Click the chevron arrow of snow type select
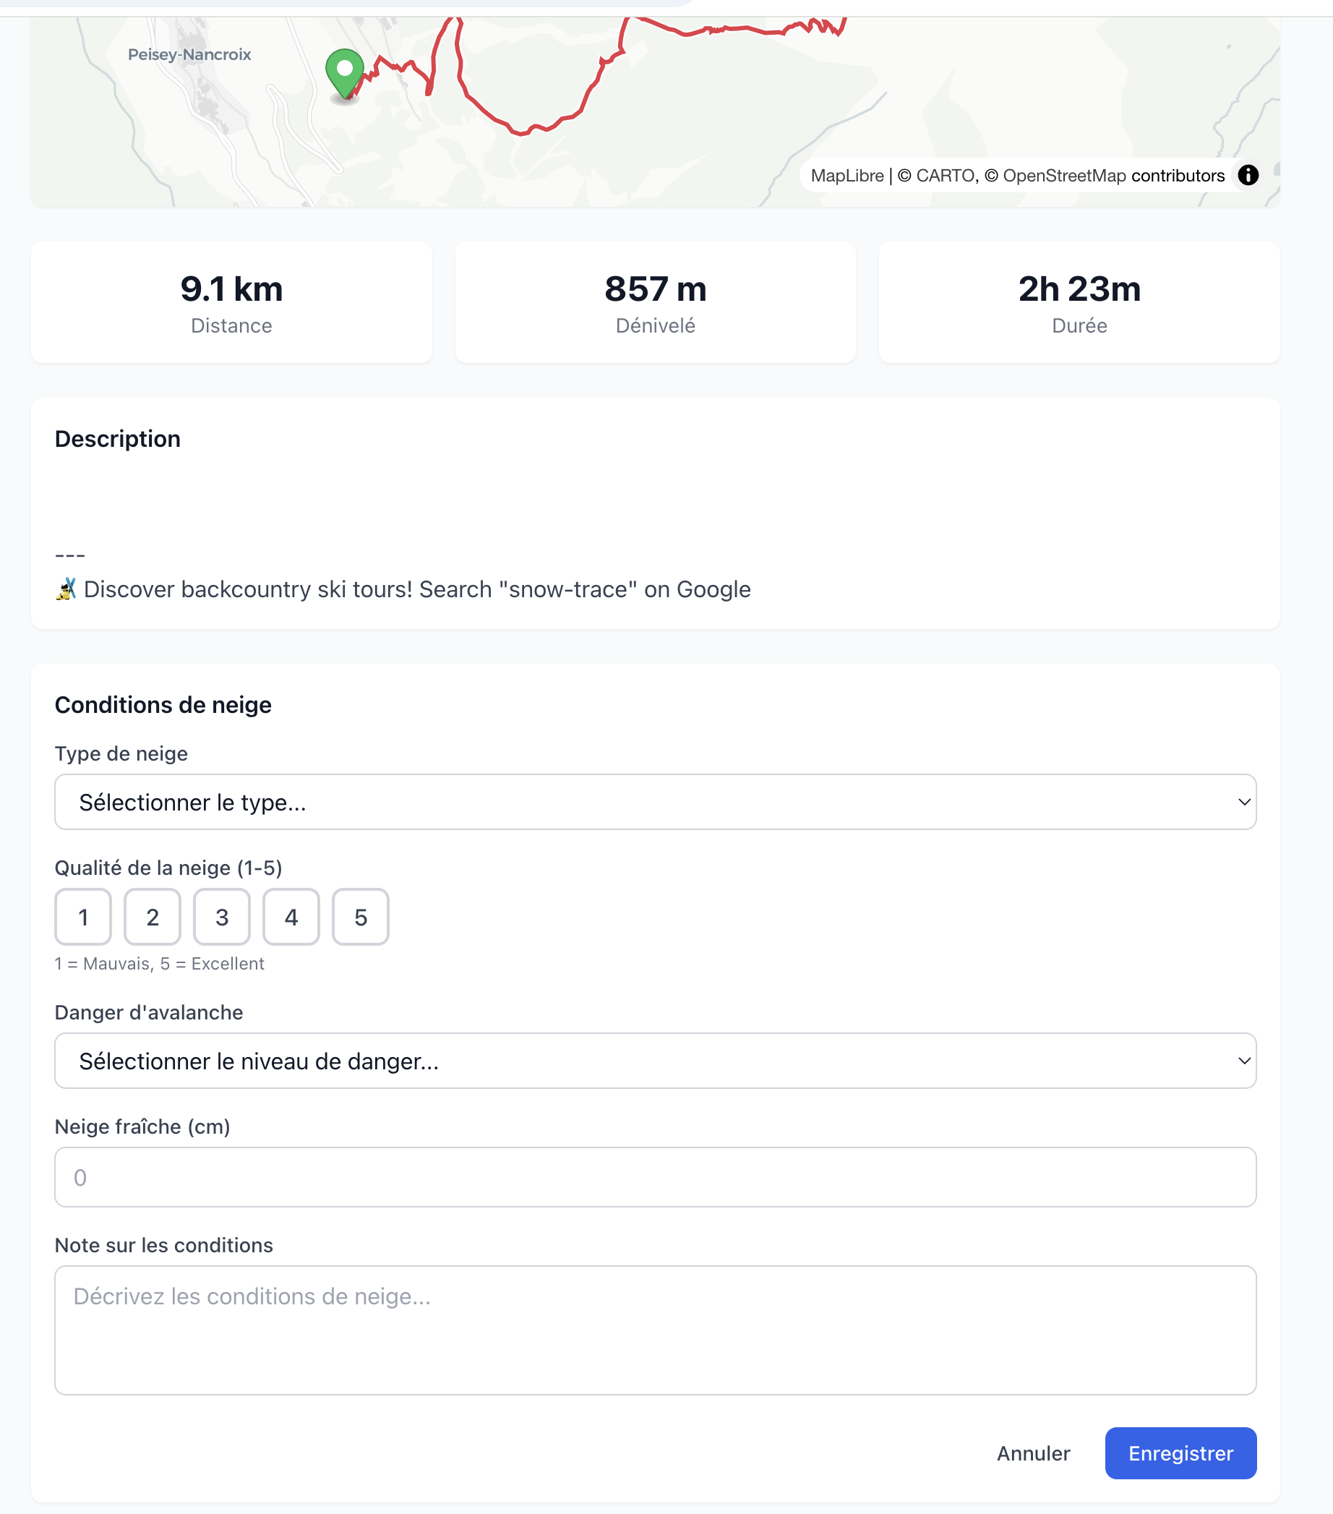Image resolution: width=1333 pixels, height=1514 pixels. click(1244, 802)
